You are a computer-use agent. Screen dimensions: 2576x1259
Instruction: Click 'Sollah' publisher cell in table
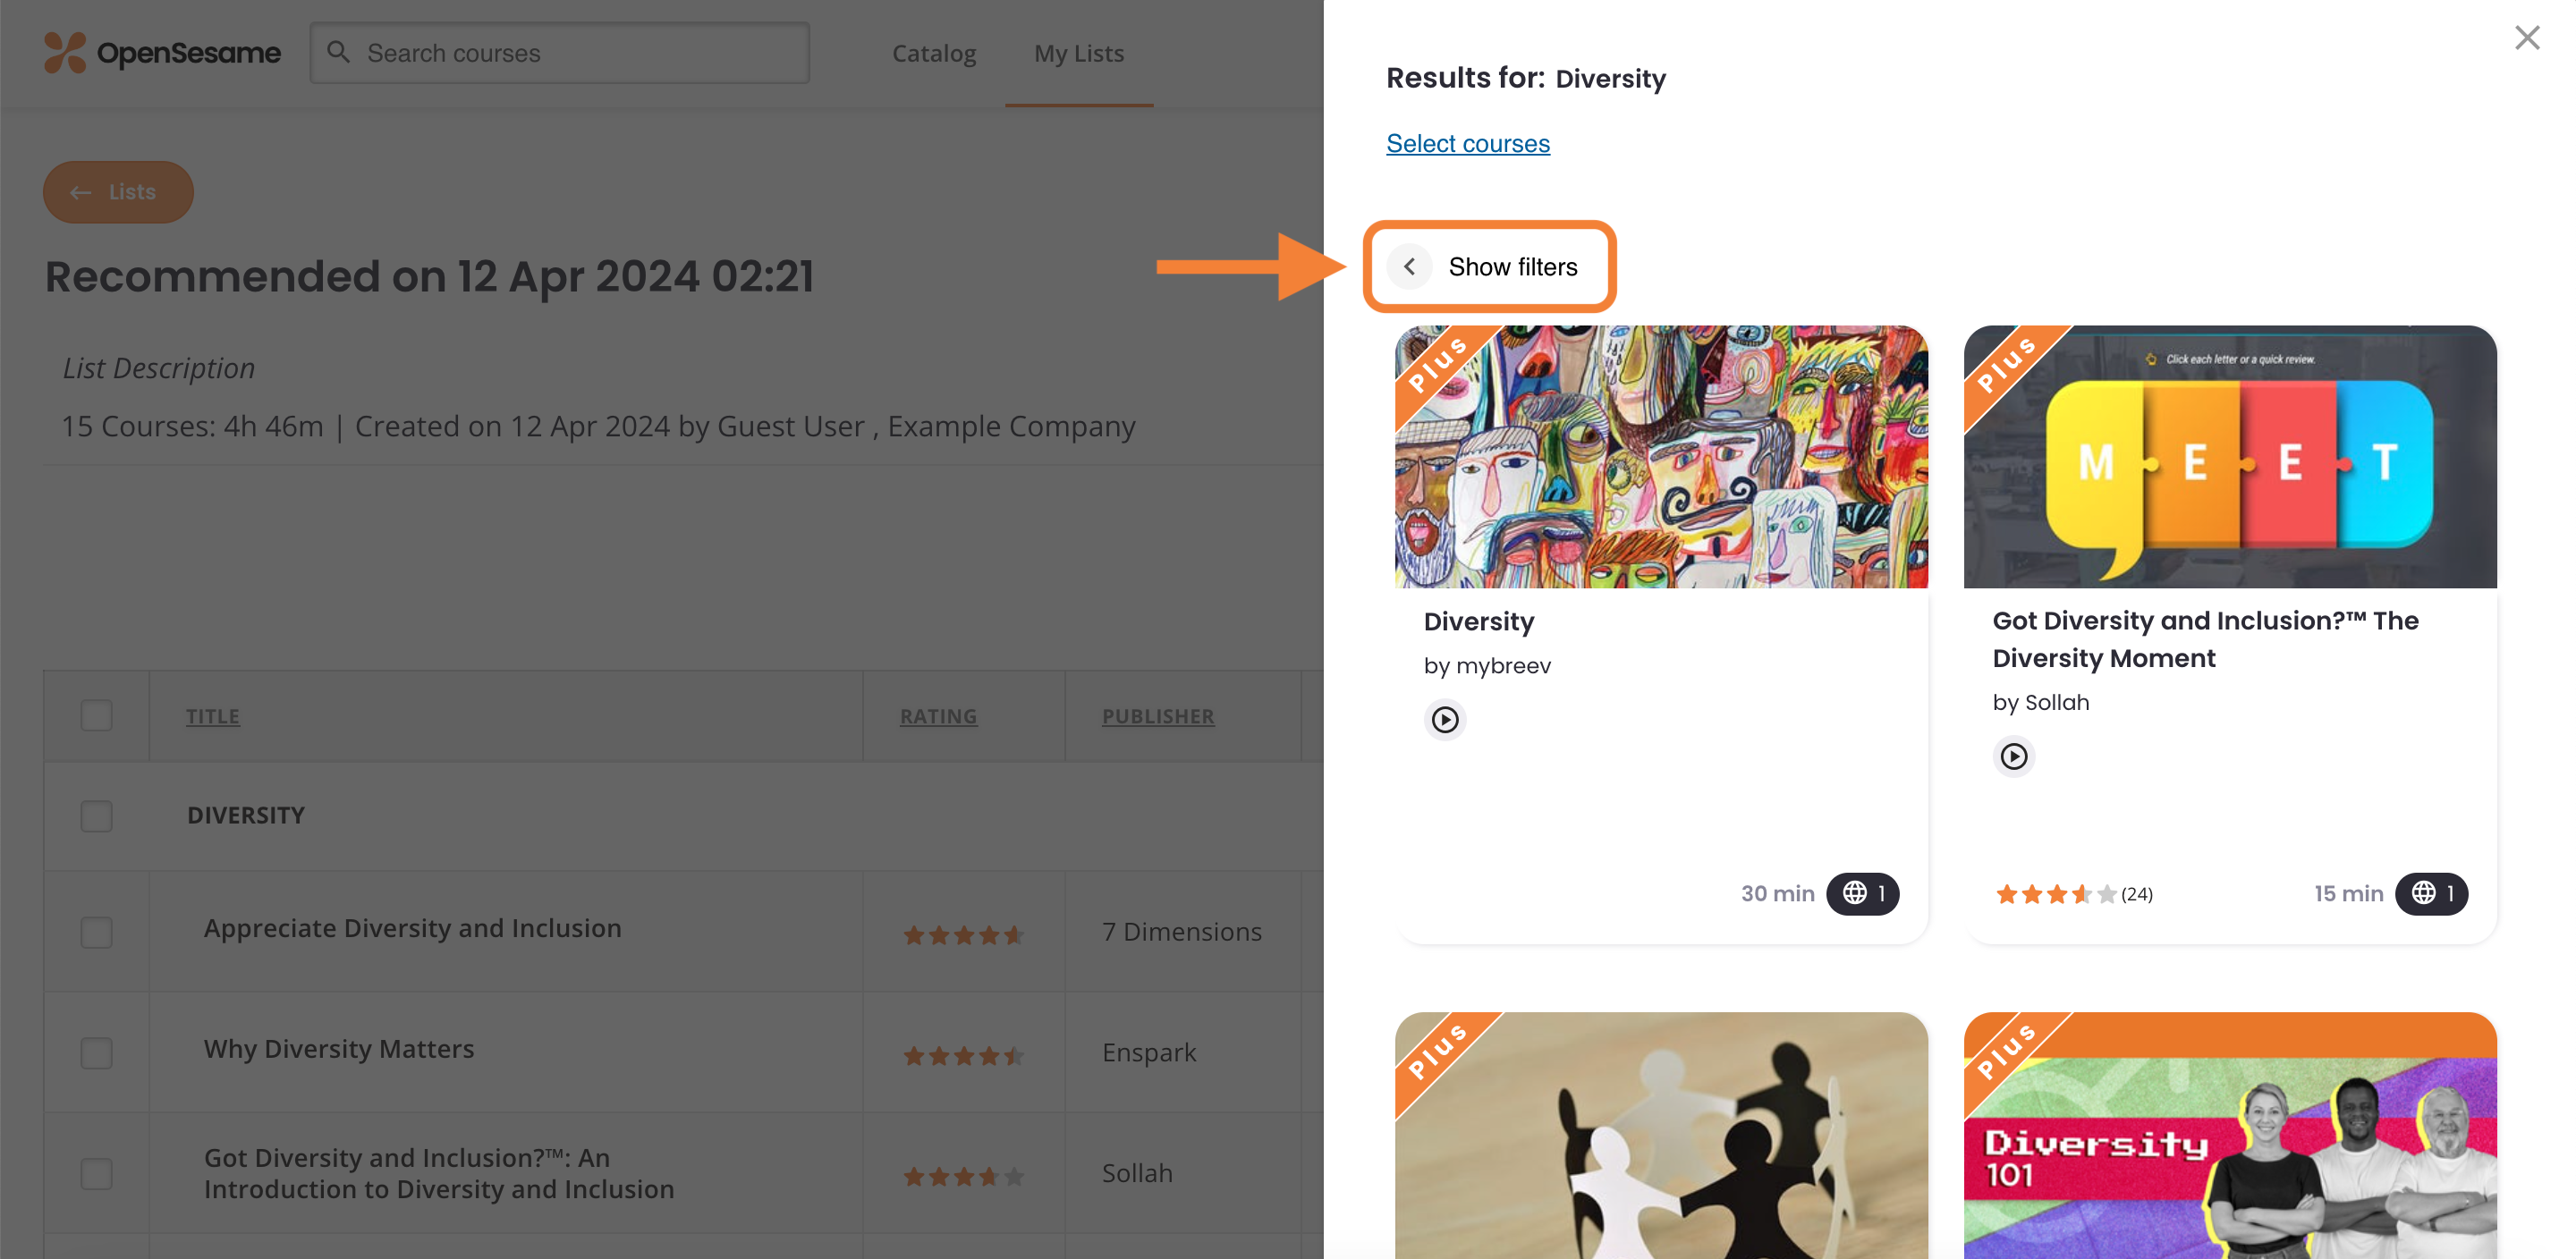point(1137,1173)
